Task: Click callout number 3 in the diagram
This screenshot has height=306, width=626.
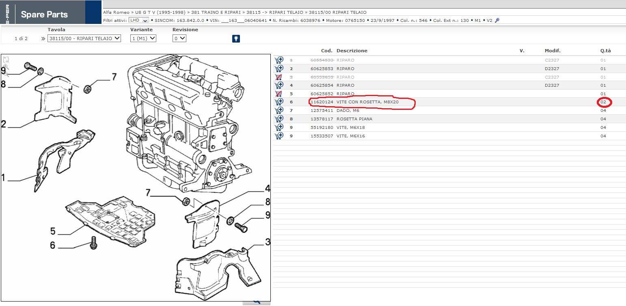Action: (268, 242)
